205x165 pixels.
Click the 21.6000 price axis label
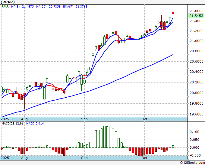197,11
